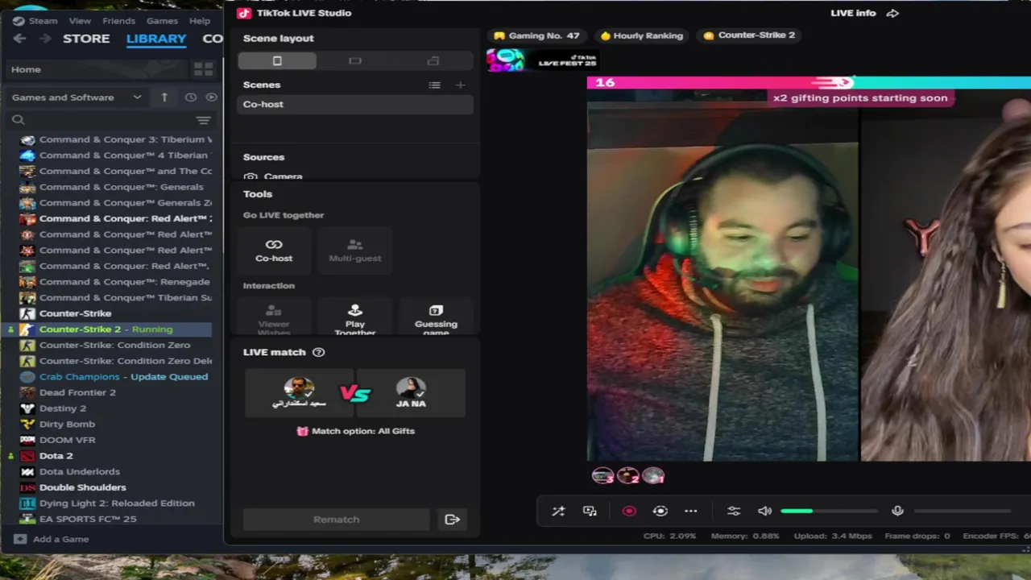The width and height of the screenshot is (1031, 580).
Task: Click top gifter avatar ranked 3
Action: point(602,476)
